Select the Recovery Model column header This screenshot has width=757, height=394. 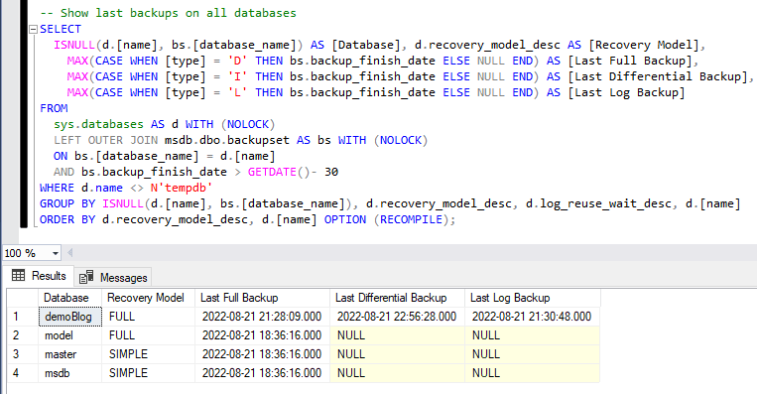148,298
